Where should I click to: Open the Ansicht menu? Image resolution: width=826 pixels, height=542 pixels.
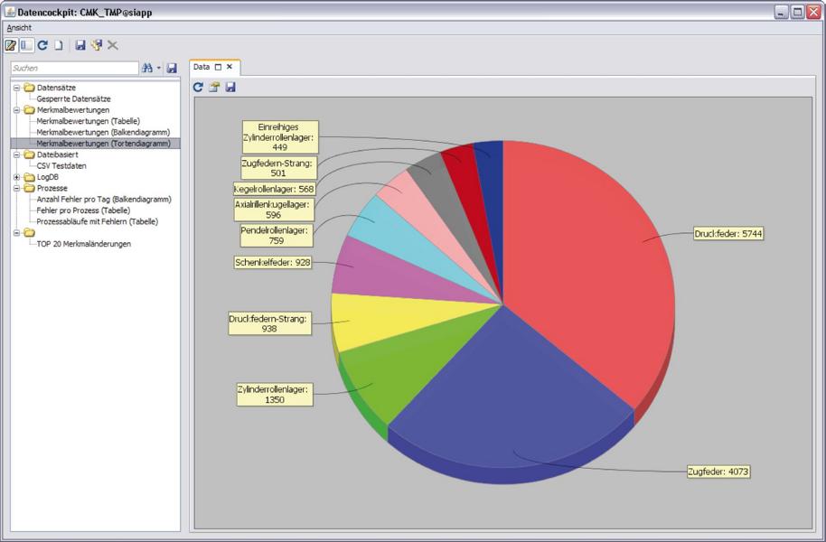[x=19, y=28]
